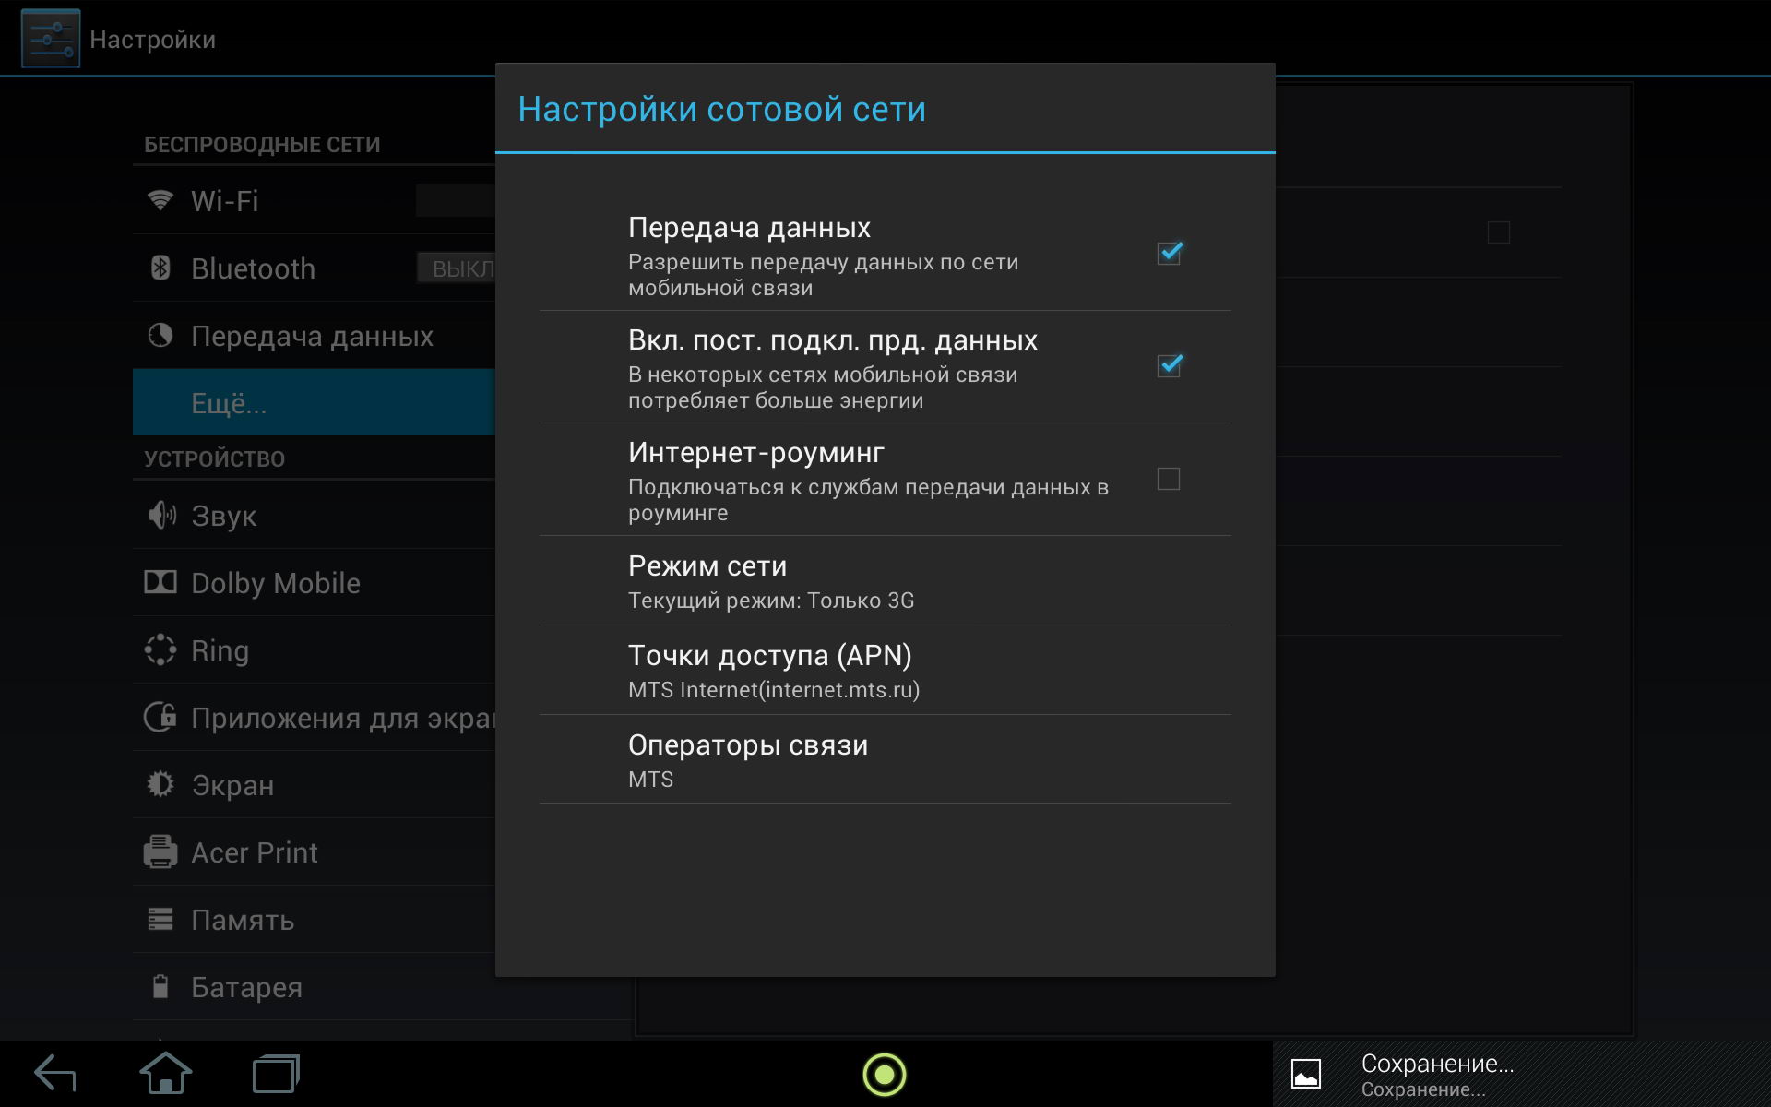Tap the Sound speaker icon
The width and height of the screenshot is (1771, 1107).
coord(161,515)
